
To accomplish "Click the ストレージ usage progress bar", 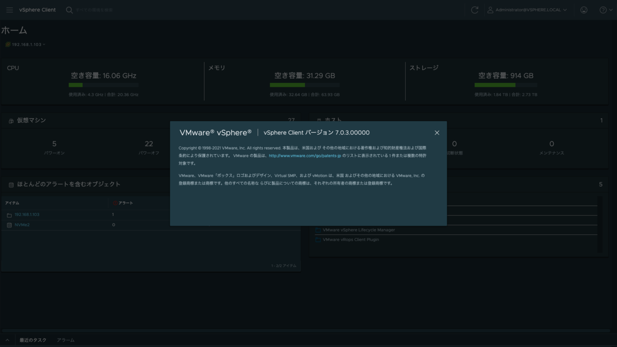I will click(x=506, y=85).
